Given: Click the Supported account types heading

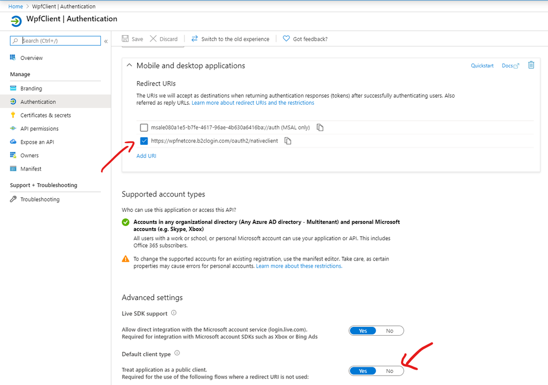Looking at the screenshot, I should (x=163, y=194).
